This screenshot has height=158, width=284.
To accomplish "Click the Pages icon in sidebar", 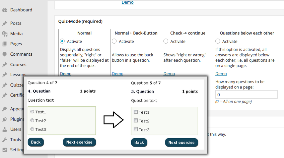I will [5, 44].
